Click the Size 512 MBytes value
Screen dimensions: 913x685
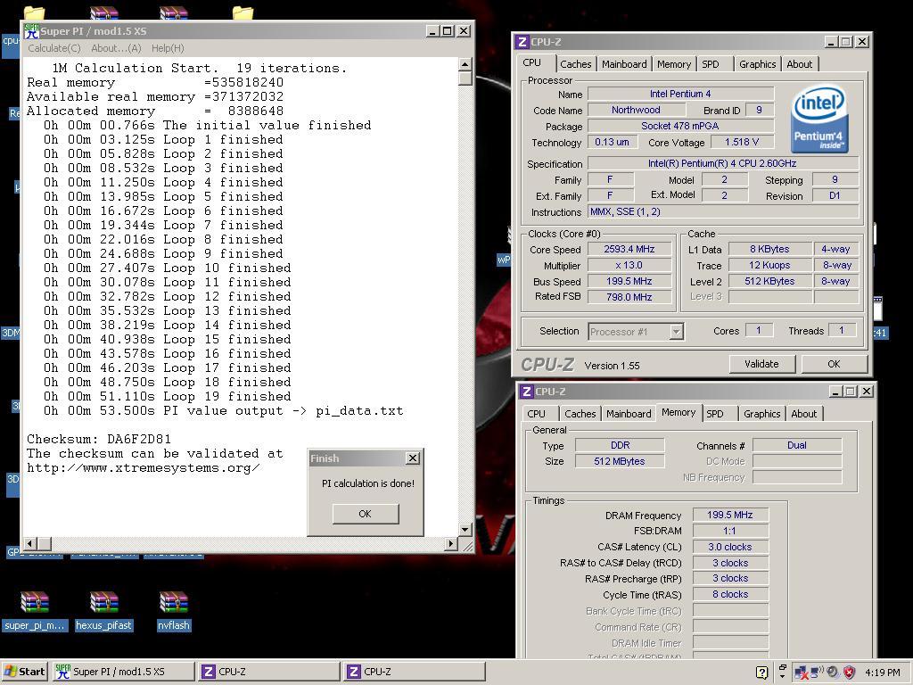(x=620, y=461)
